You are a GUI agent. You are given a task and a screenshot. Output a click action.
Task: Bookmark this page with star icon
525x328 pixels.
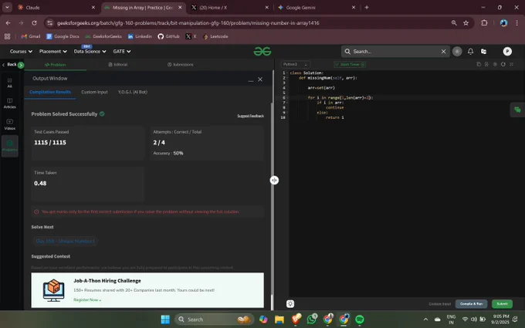coord(466,22)
